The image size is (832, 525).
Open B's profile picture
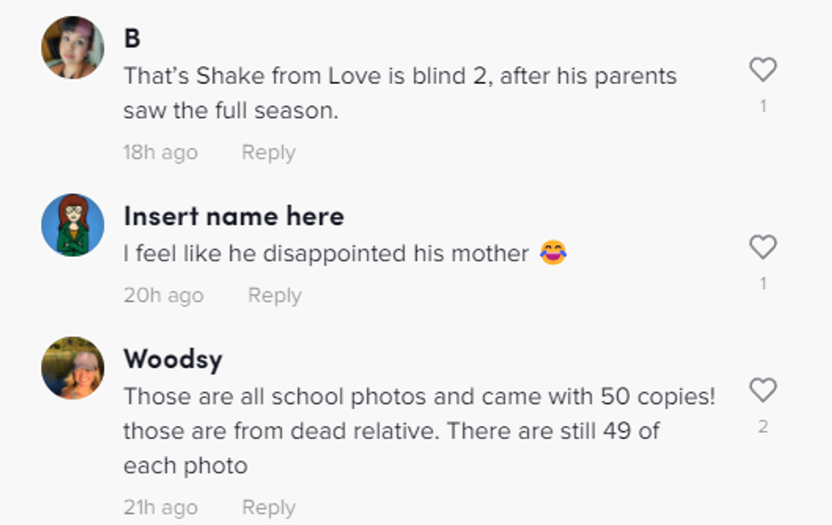(x=72, y=47)
